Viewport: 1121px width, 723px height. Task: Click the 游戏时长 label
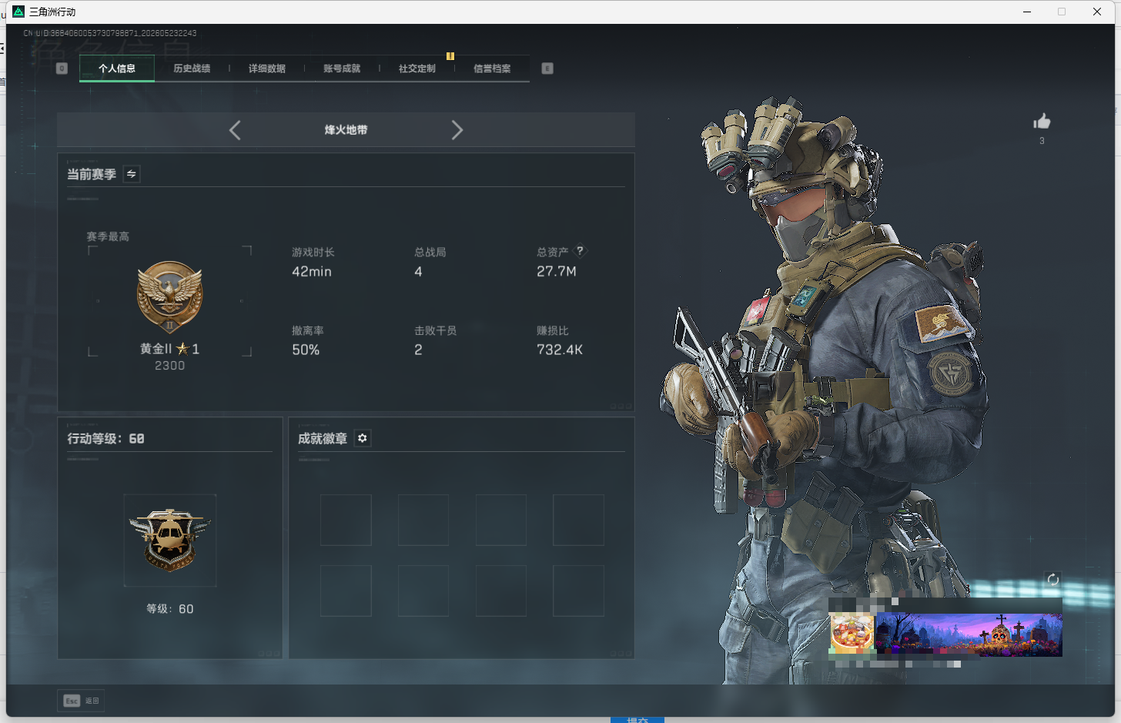click(x=313, y=253)
